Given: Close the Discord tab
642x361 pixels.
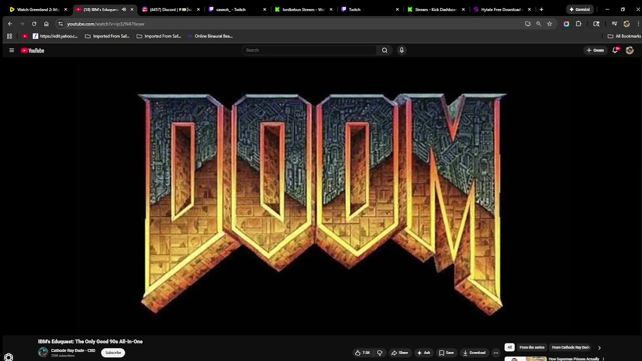Looking at the screenshot, I should [x=198, y=10].
